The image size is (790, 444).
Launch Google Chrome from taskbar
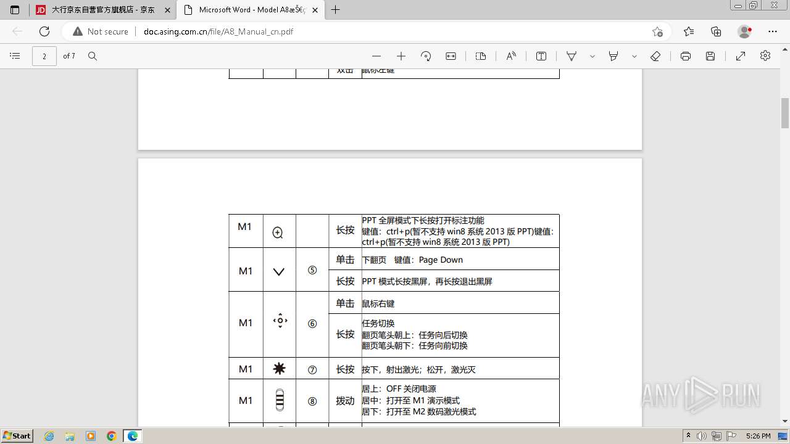coord(111,436)
